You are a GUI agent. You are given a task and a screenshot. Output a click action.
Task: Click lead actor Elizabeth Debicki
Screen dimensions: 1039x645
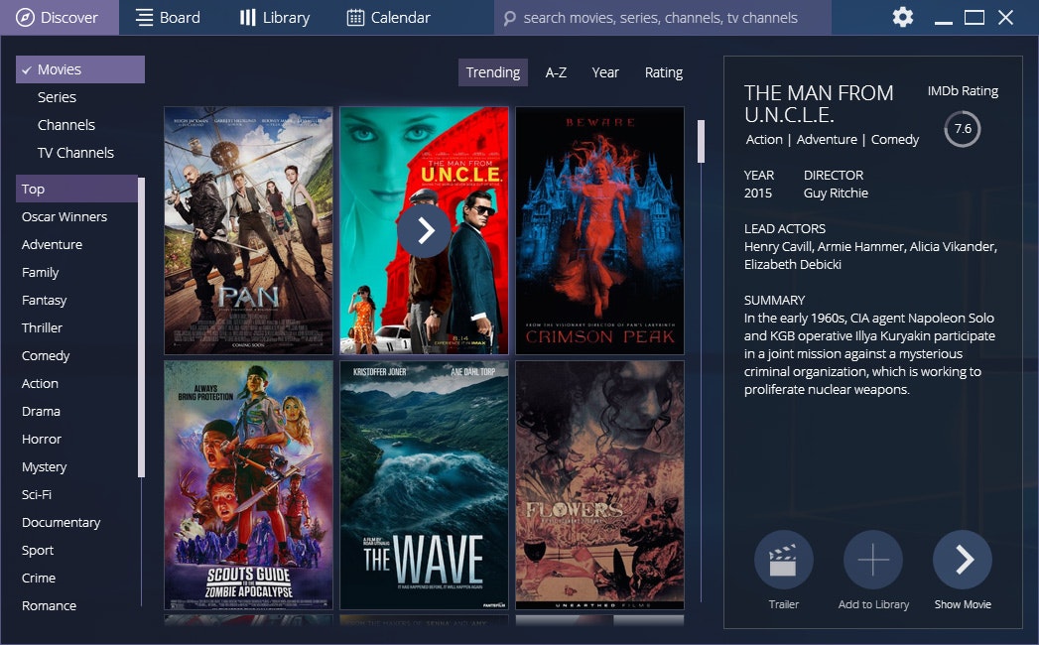coord(793,265)
